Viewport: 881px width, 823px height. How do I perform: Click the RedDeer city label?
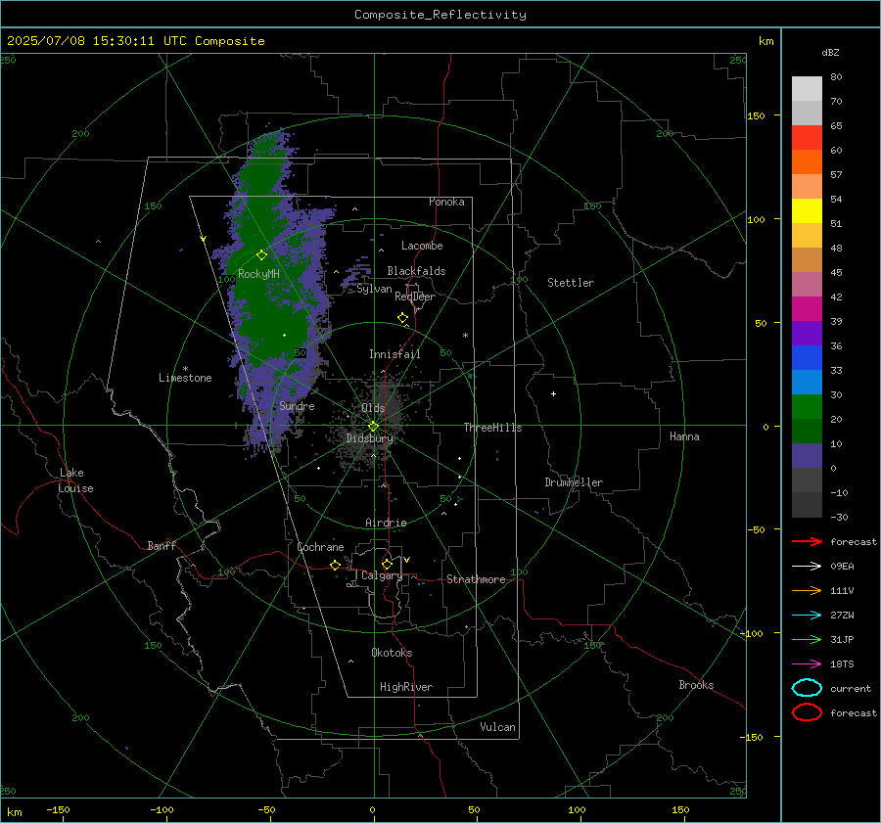point(415,297)
